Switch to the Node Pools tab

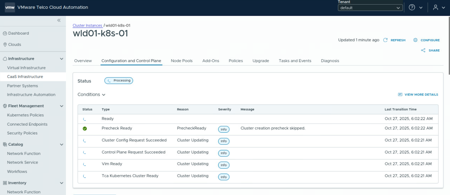coord(181,61)
